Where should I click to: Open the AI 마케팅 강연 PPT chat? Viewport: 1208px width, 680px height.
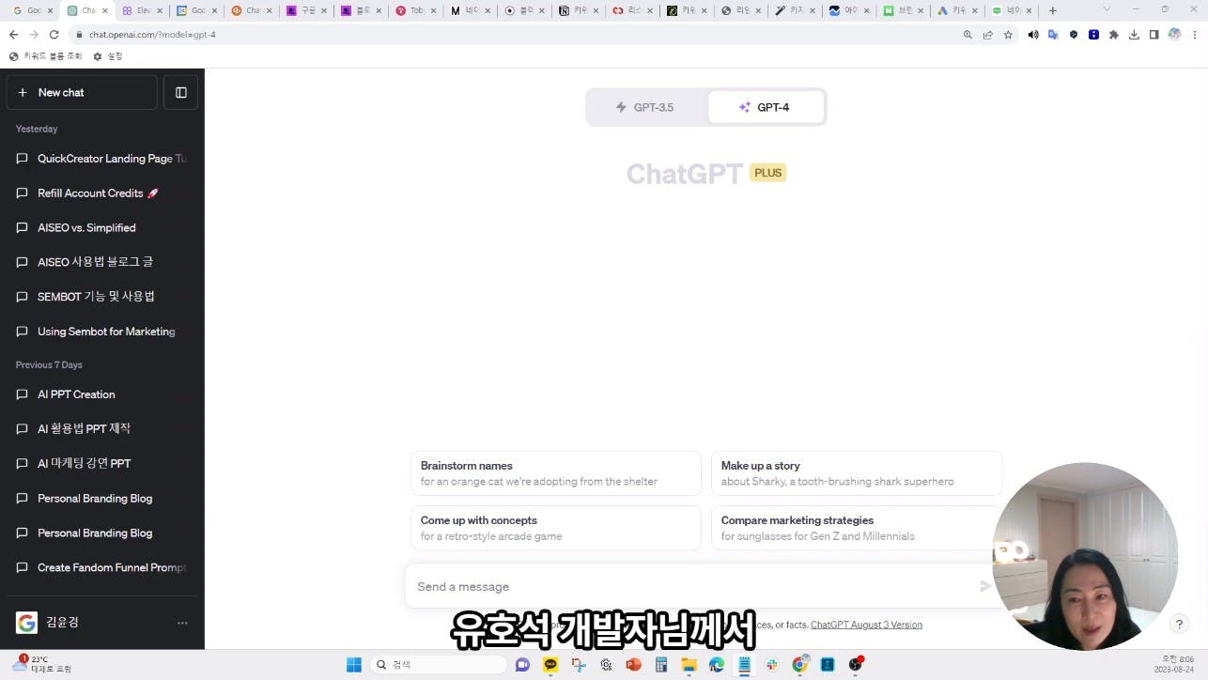click(x=102, y=464)
